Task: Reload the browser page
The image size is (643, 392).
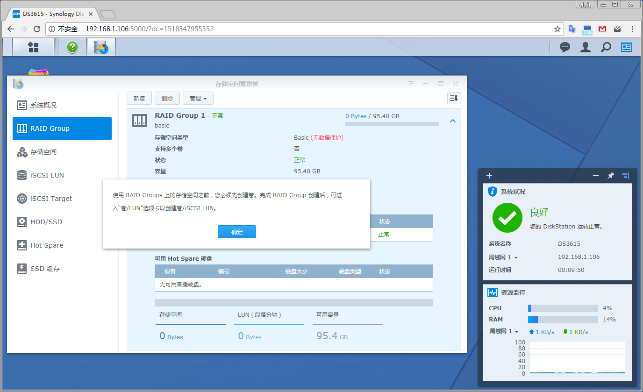Action: 37,29
